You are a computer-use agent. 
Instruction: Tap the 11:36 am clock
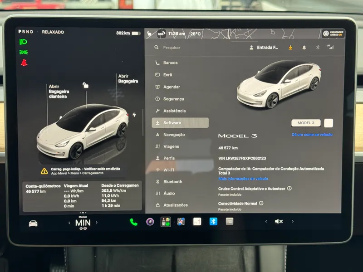(177, 34)
